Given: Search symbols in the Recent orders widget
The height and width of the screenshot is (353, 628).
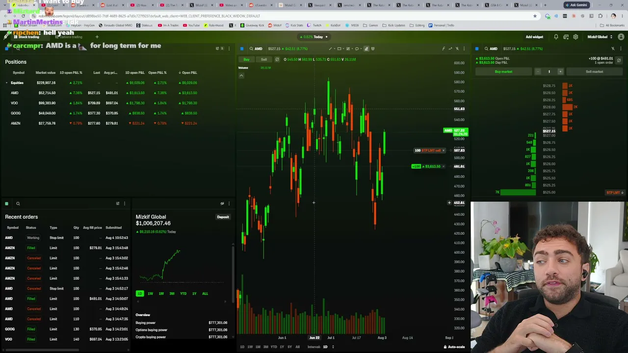Looking at the screenshot, I should 18,203.
